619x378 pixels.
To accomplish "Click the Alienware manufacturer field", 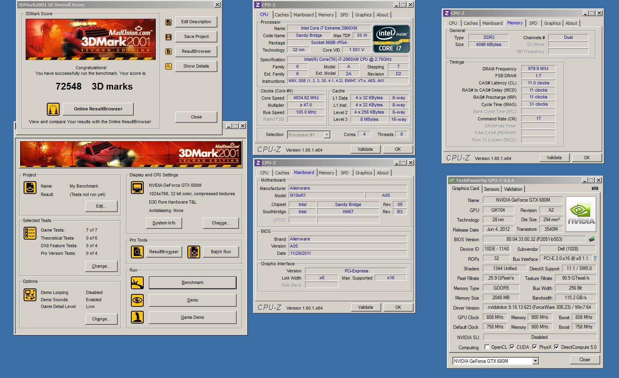I will (x=348, y=188).
